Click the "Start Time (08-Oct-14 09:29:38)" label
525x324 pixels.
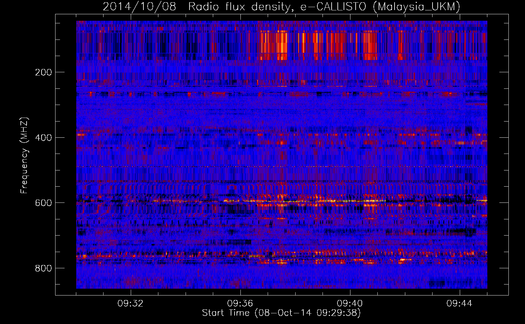pyautogui.click(x=281, y=313)
